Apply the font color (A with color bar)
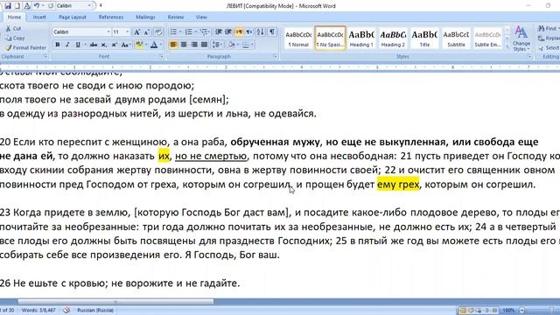 pyautogui.click(x=154, y=45)
